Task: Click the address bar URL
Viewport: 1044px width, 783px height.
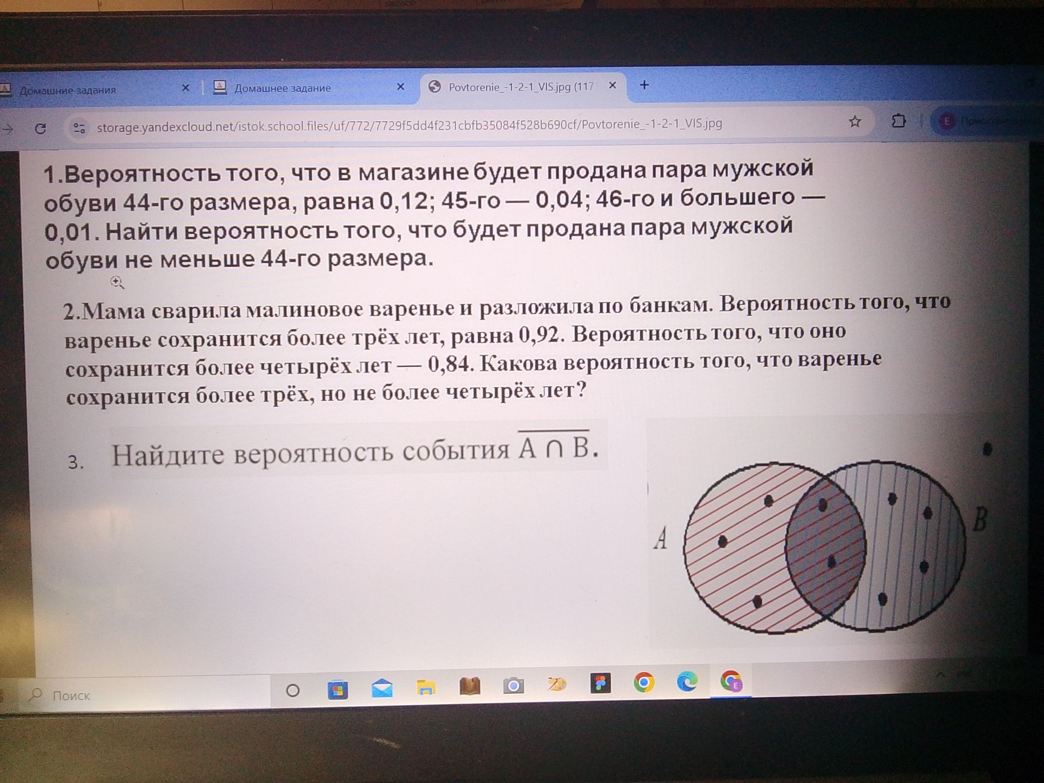Action: pos(409,125)
